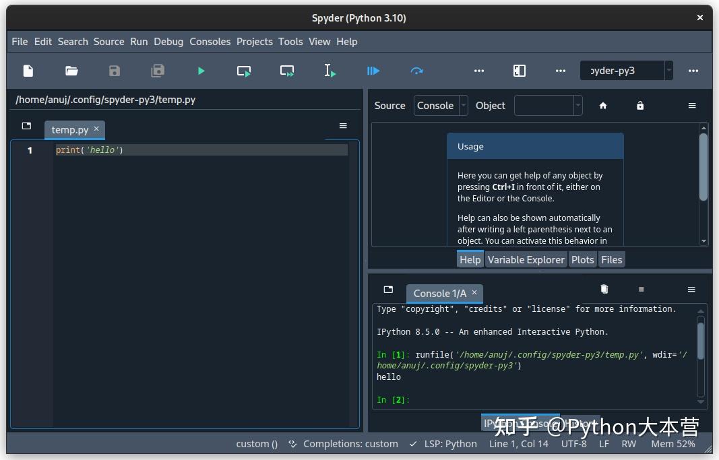
Task: Click Completions: custom in the status bar
Action: click(352, 444)
